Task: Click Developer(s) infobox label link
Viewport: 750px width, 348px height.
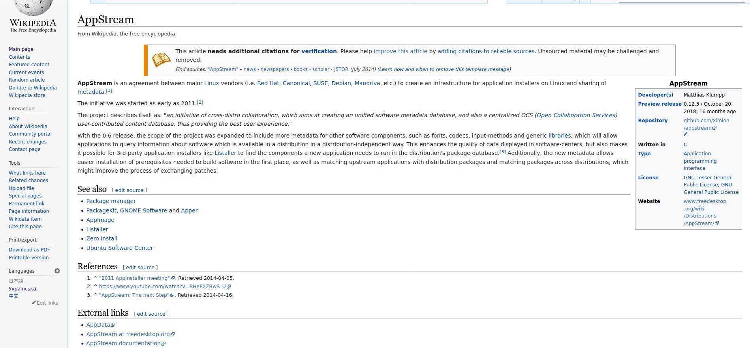Action: pyautogui.click(x=656, y=95)
